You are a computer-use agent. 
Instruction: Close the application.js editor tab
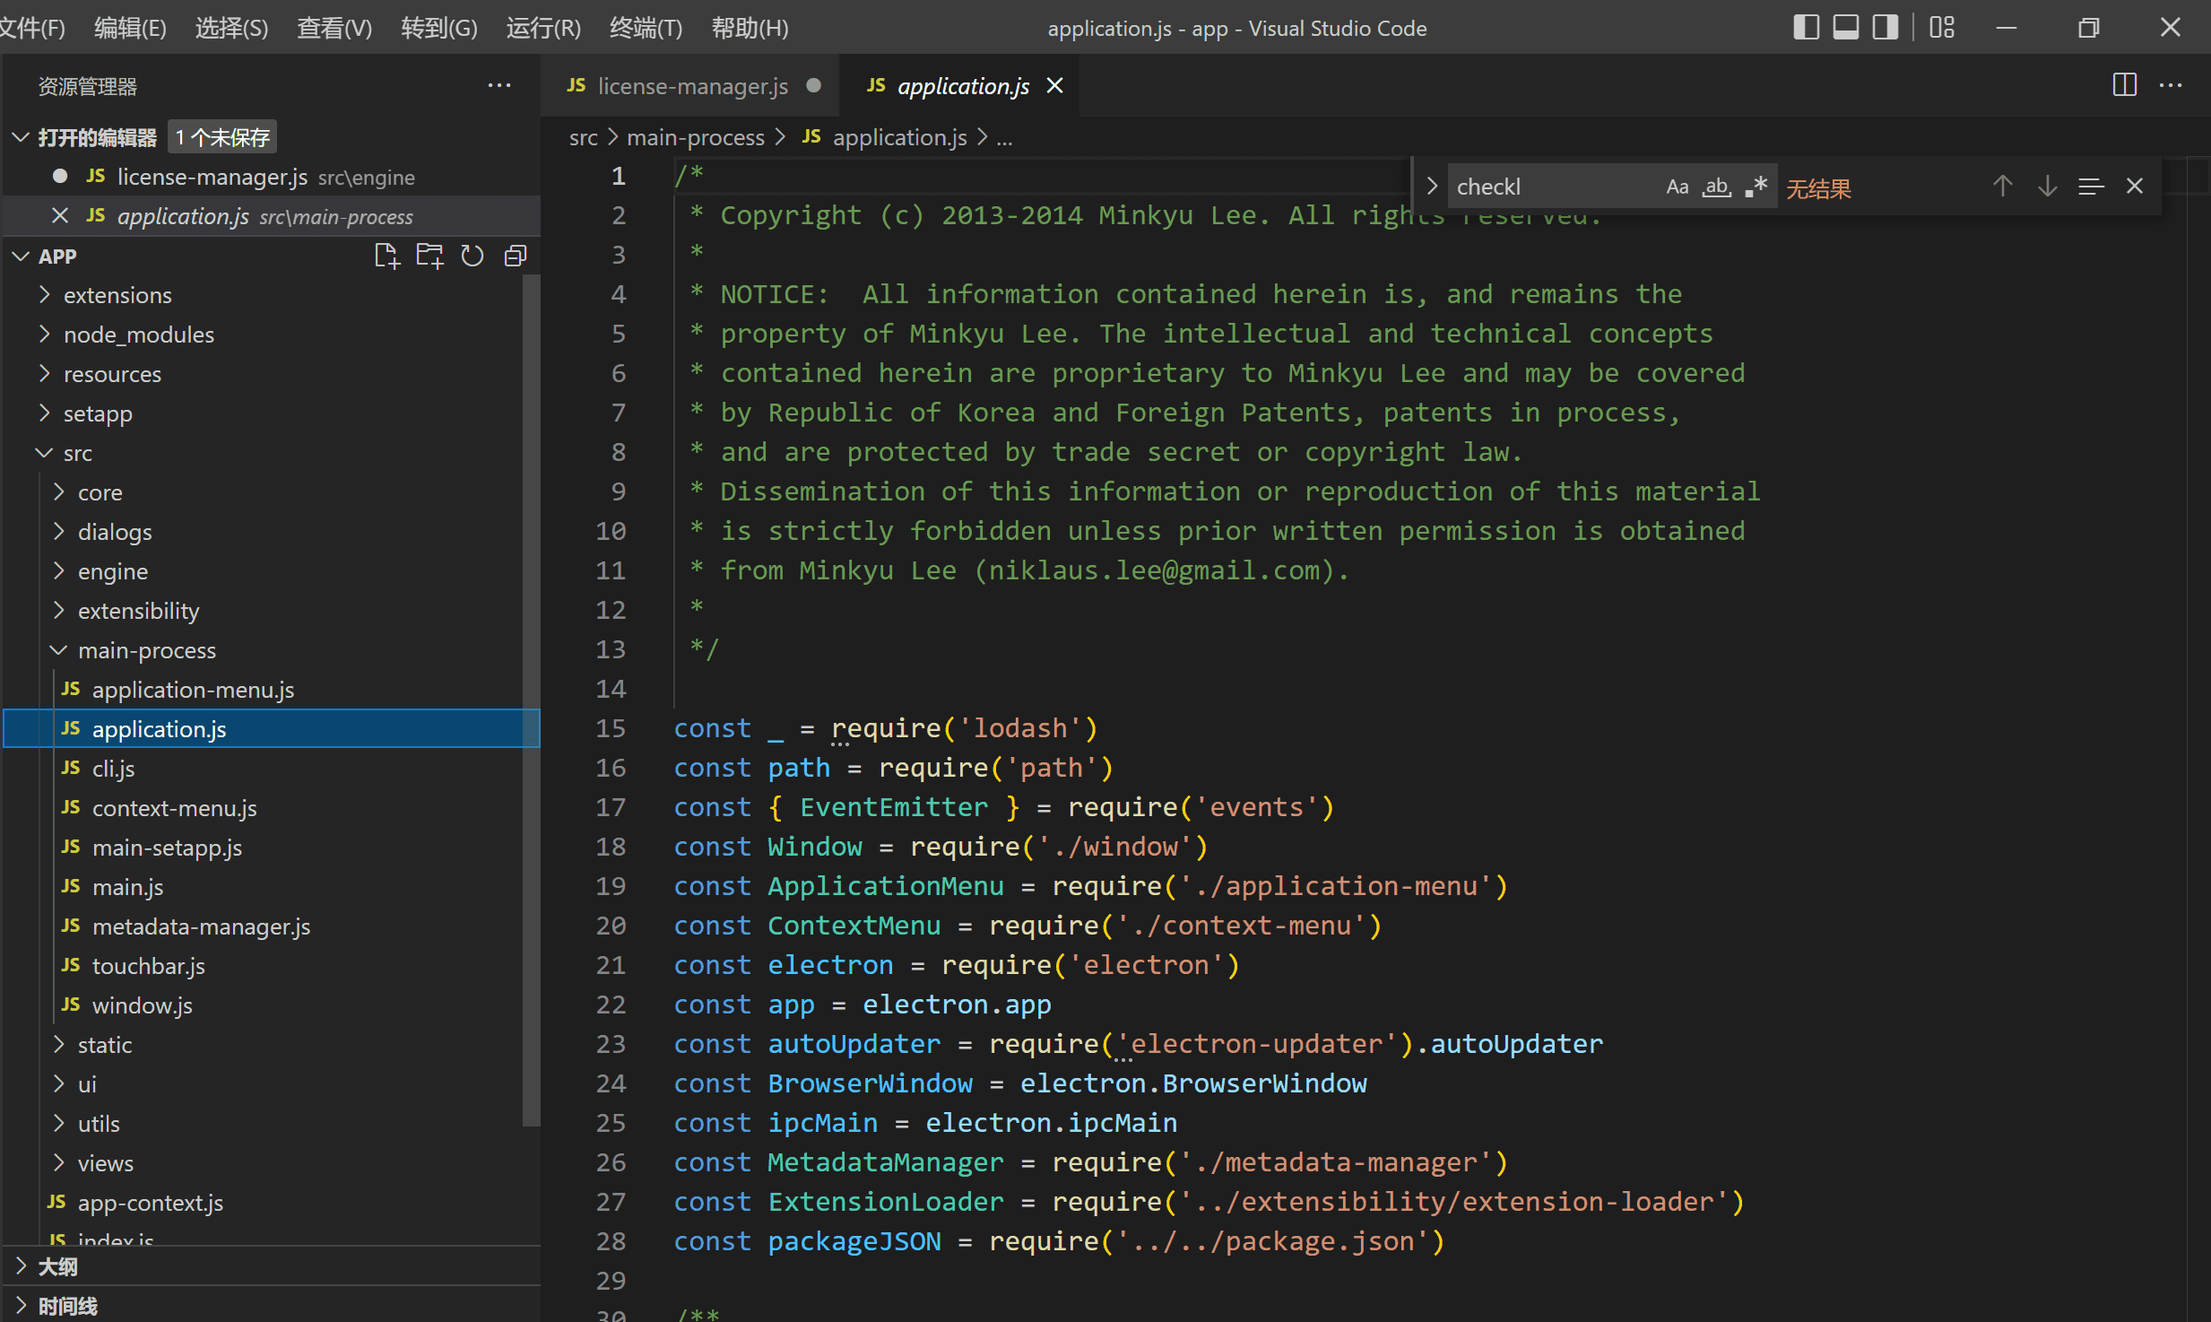coord(1055,86)
